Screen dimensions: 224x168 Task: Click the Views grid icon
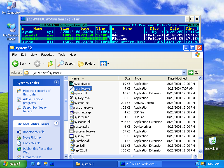click(x=103, y=64)
